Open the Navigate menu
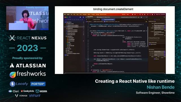This screenshot has width=181, height=102. tap(85, 14)
